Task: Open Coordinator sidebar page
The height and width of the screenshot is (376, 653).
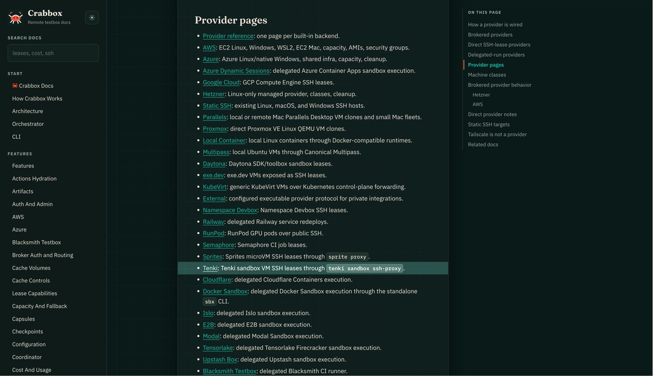Action: point(27,357)
